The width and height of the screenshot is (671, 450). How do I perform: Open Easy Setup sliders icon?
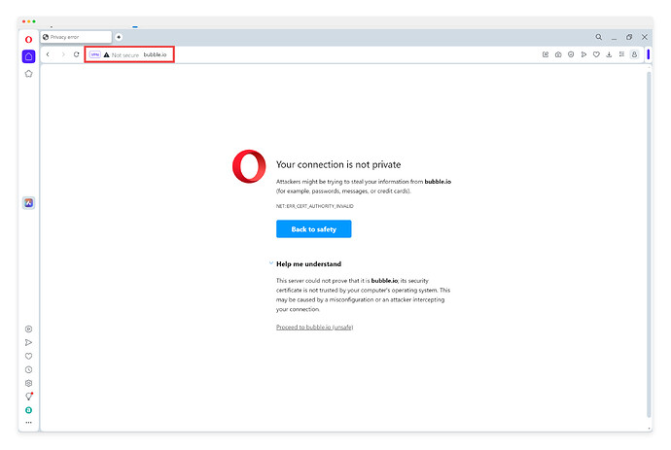click(x=621, y=54)
